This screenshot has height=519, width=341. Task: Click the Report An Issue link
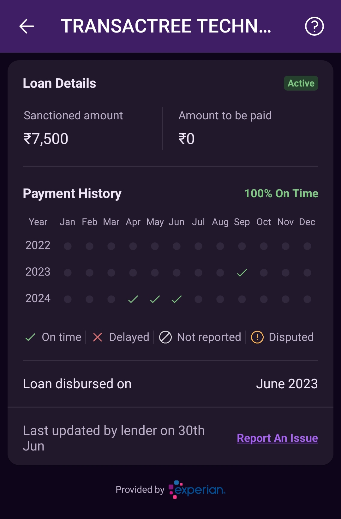coord(277,438)
